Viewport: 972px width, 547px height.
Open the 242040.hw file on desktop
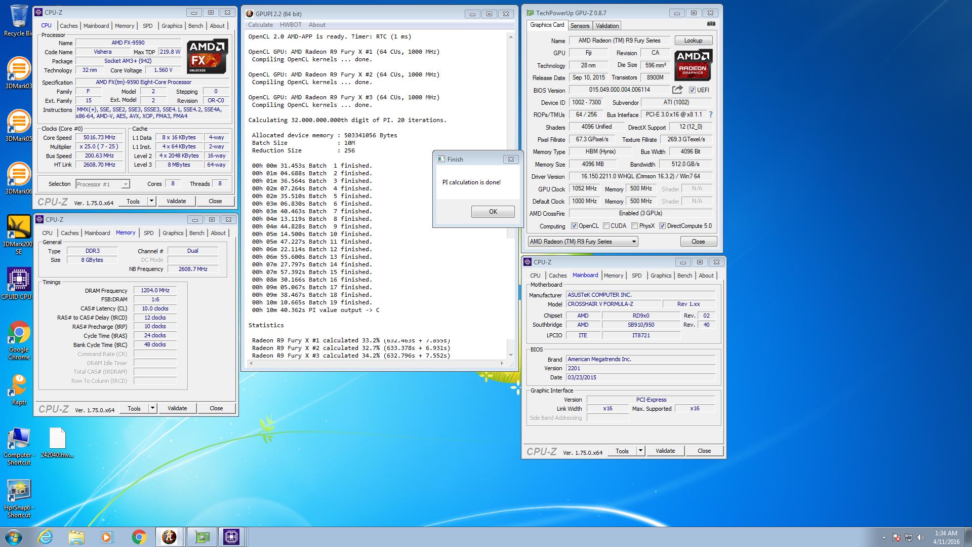click(57, 443)
